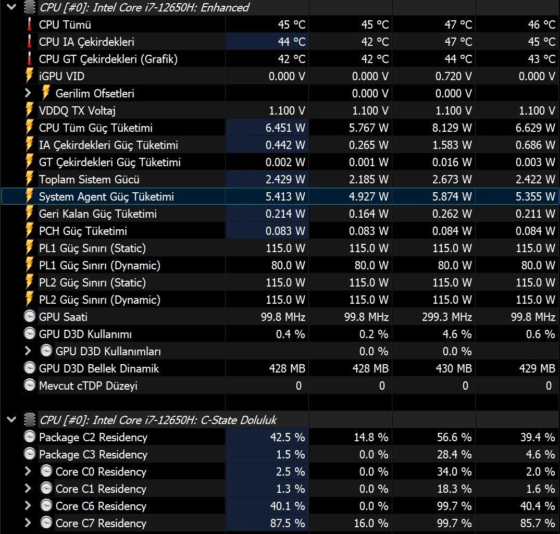Click clock icon beside GPU Saati
Viewport: 560px width, 534px height.
click(30, 317)
